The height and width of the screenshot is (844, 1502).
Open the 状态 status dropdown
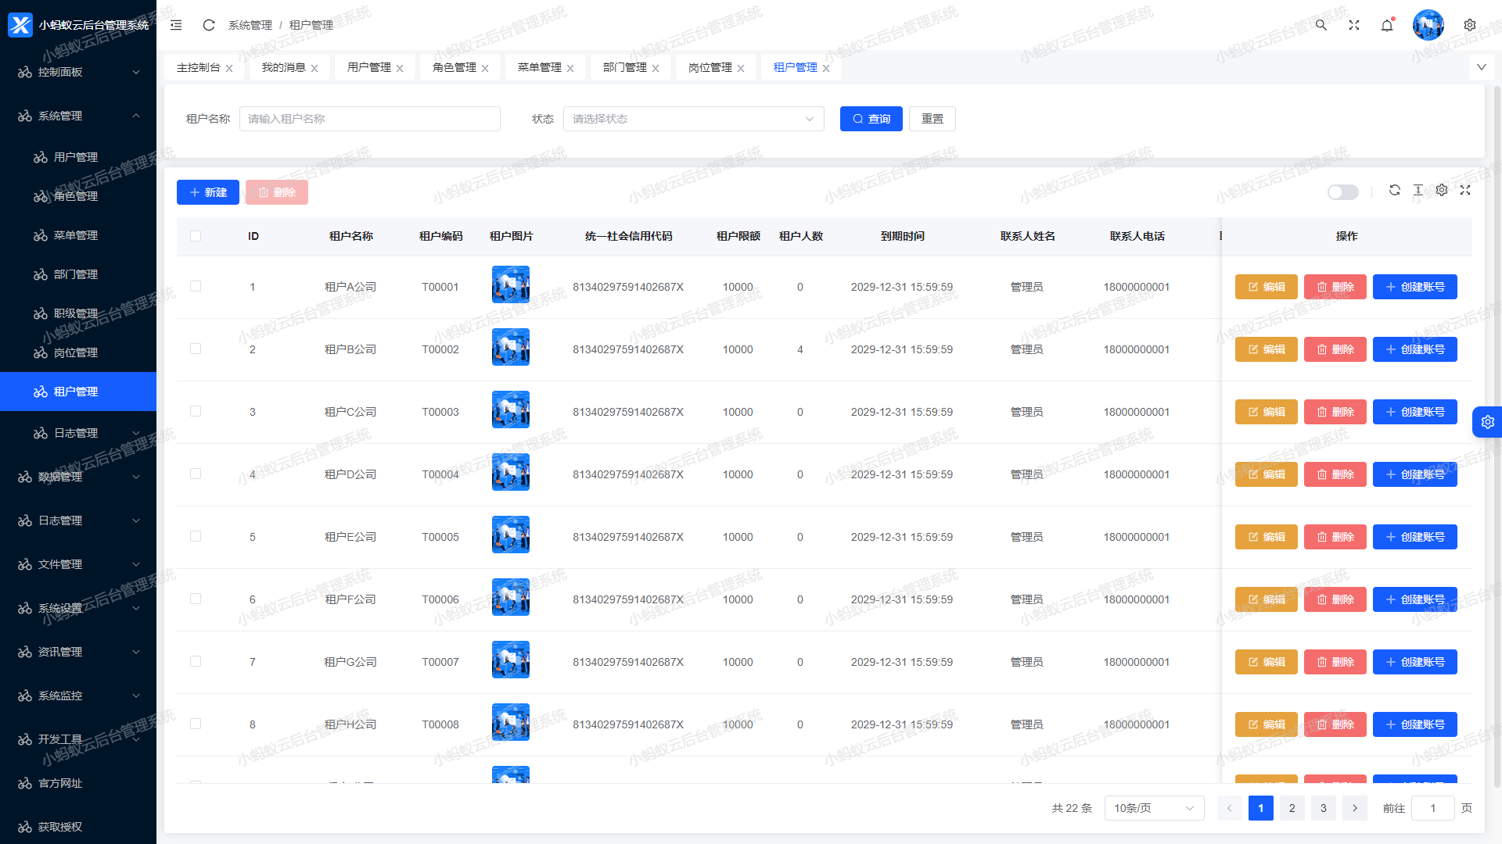[x=693, y=119]
